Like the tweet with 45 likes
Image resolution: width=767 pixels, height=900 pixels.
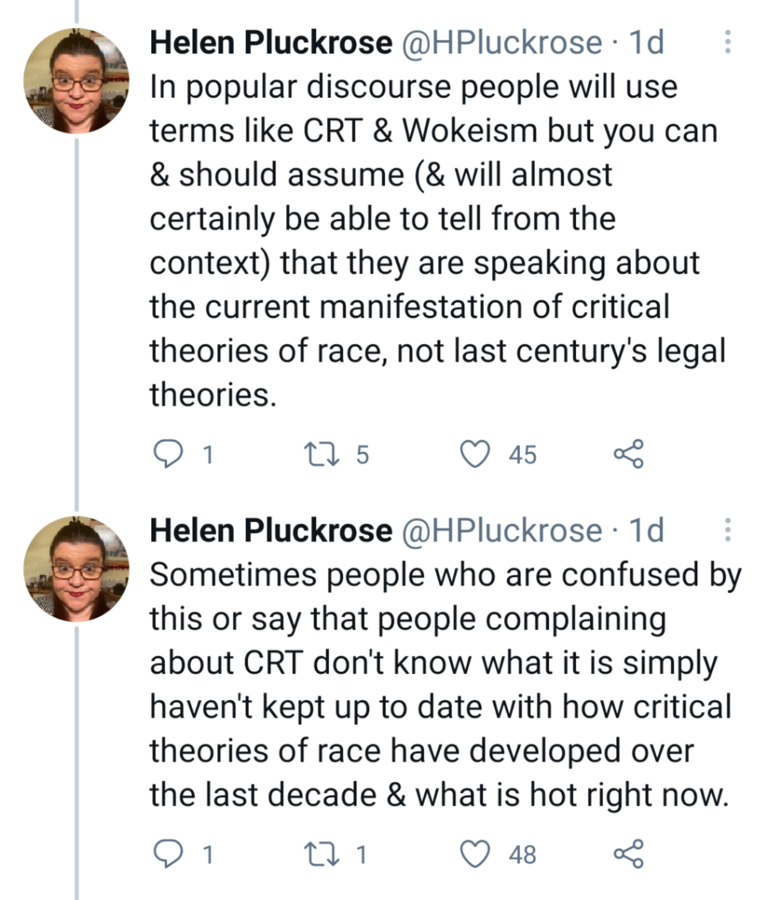tap(475, 454)
